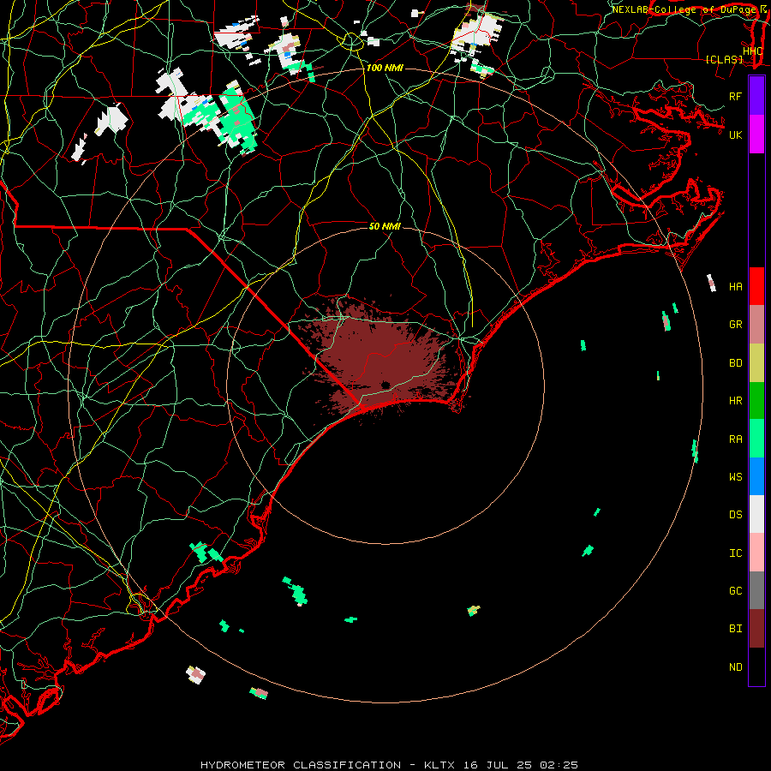Click the brown BI legend swatch
The height and width of the screenshot is (771, 771).
[756, 629]
